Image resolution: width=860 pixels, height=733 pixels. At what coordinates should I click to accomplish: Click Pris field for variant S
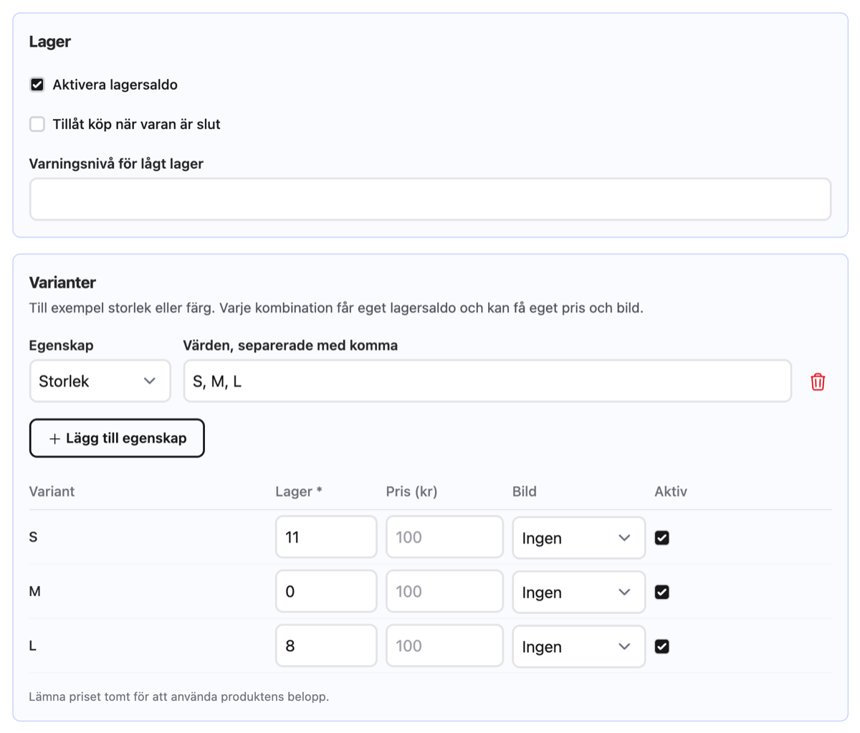tap(444, 537)
